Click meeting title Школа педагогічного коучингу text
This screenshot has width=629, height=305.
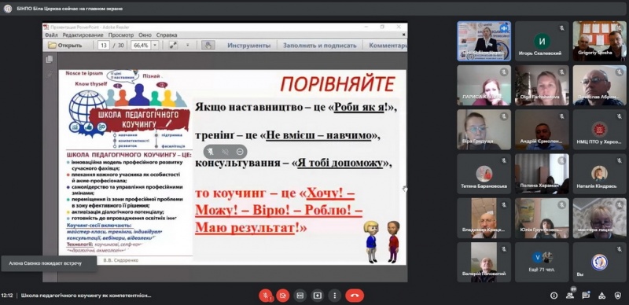(x=86, y=296)
